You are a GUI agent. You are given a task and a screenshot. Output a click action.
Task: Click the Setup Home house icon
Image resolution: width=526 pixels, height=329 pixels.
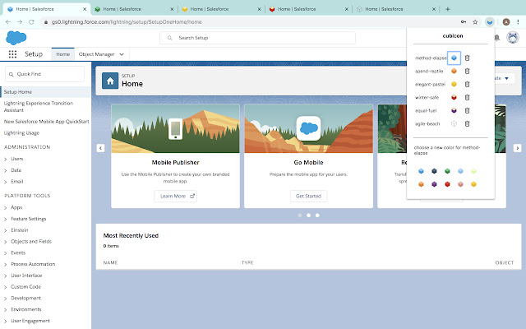[110, 81]
